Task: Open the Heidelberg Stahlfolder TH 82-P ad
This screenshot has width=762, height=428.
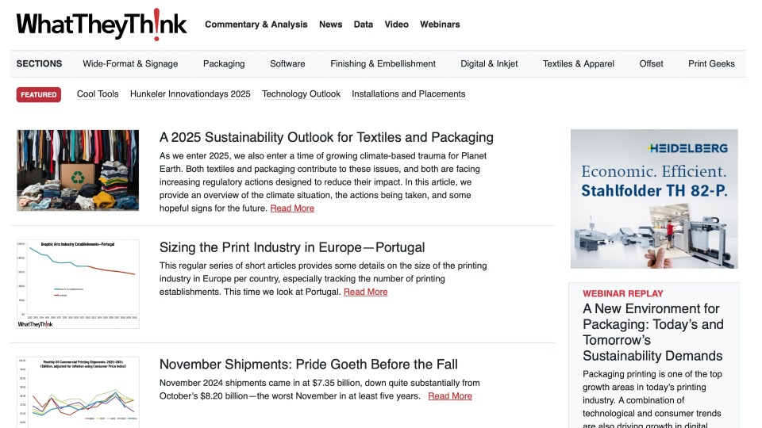Action: tap(653, 199)
